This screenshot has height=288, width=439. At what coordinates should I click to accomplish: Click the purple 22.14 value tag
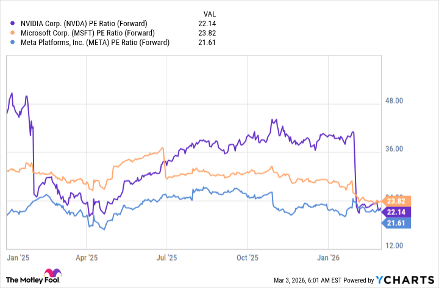pyautogui.click(x=396, y=212)
